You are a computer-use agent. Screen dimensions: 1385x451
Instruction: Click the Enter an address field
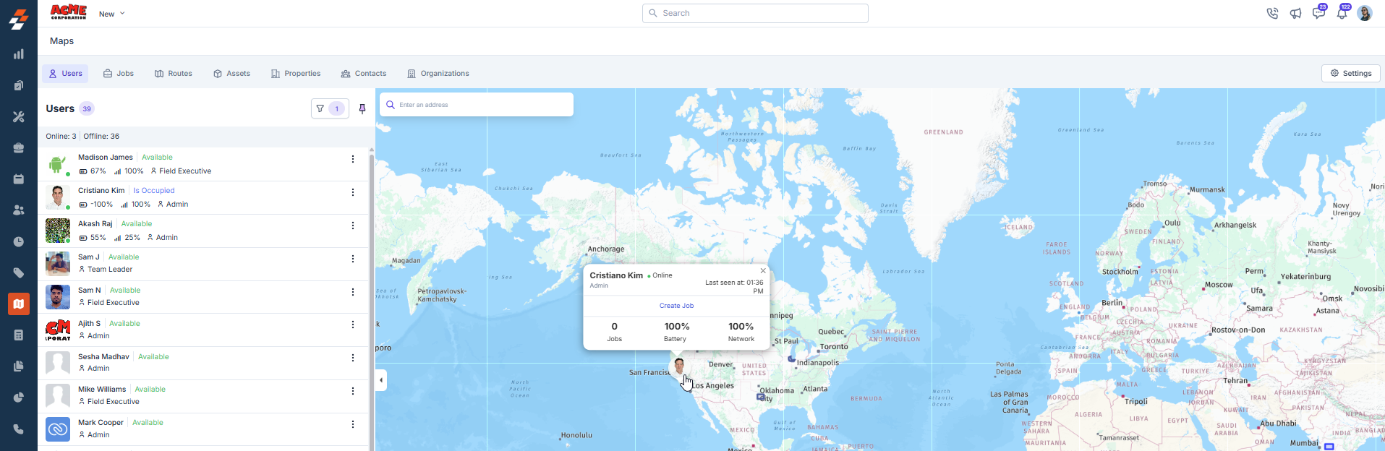pos(477,105)
